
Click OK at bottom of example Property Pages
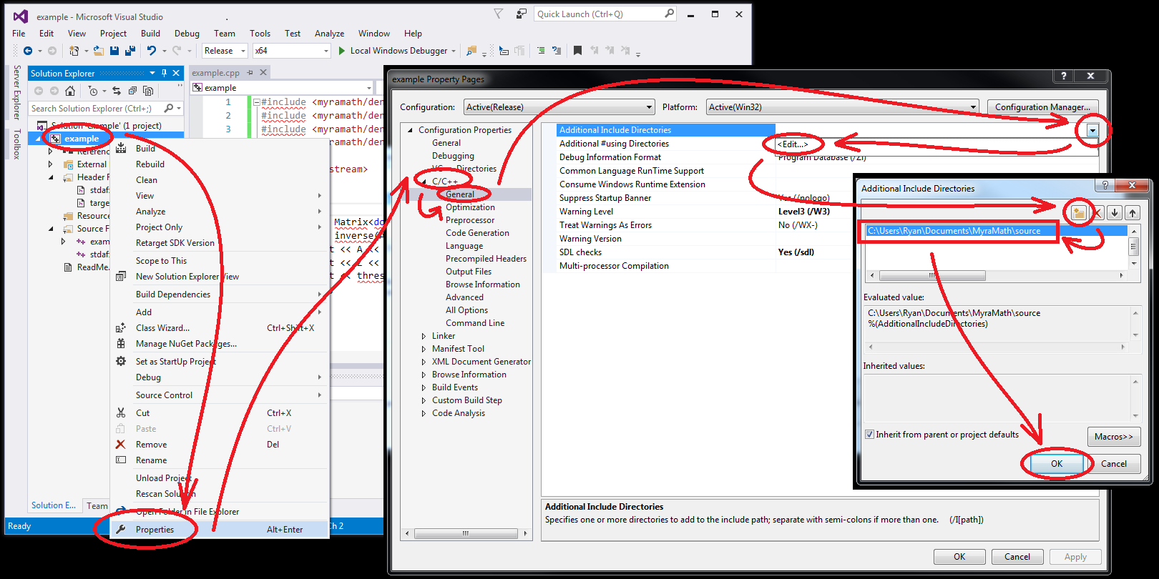pyautogui.click(x=959, y=557)
